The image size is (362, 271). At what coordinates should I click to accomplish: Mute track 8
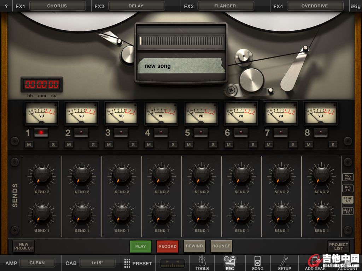tap(309, 145)
